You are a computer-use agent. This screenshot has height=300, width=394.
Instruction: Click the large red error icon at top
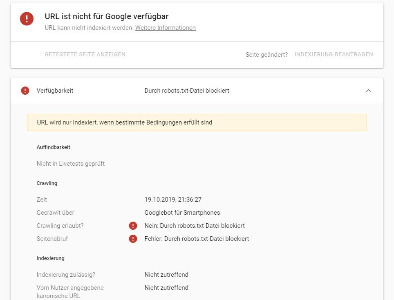(27, 19)
